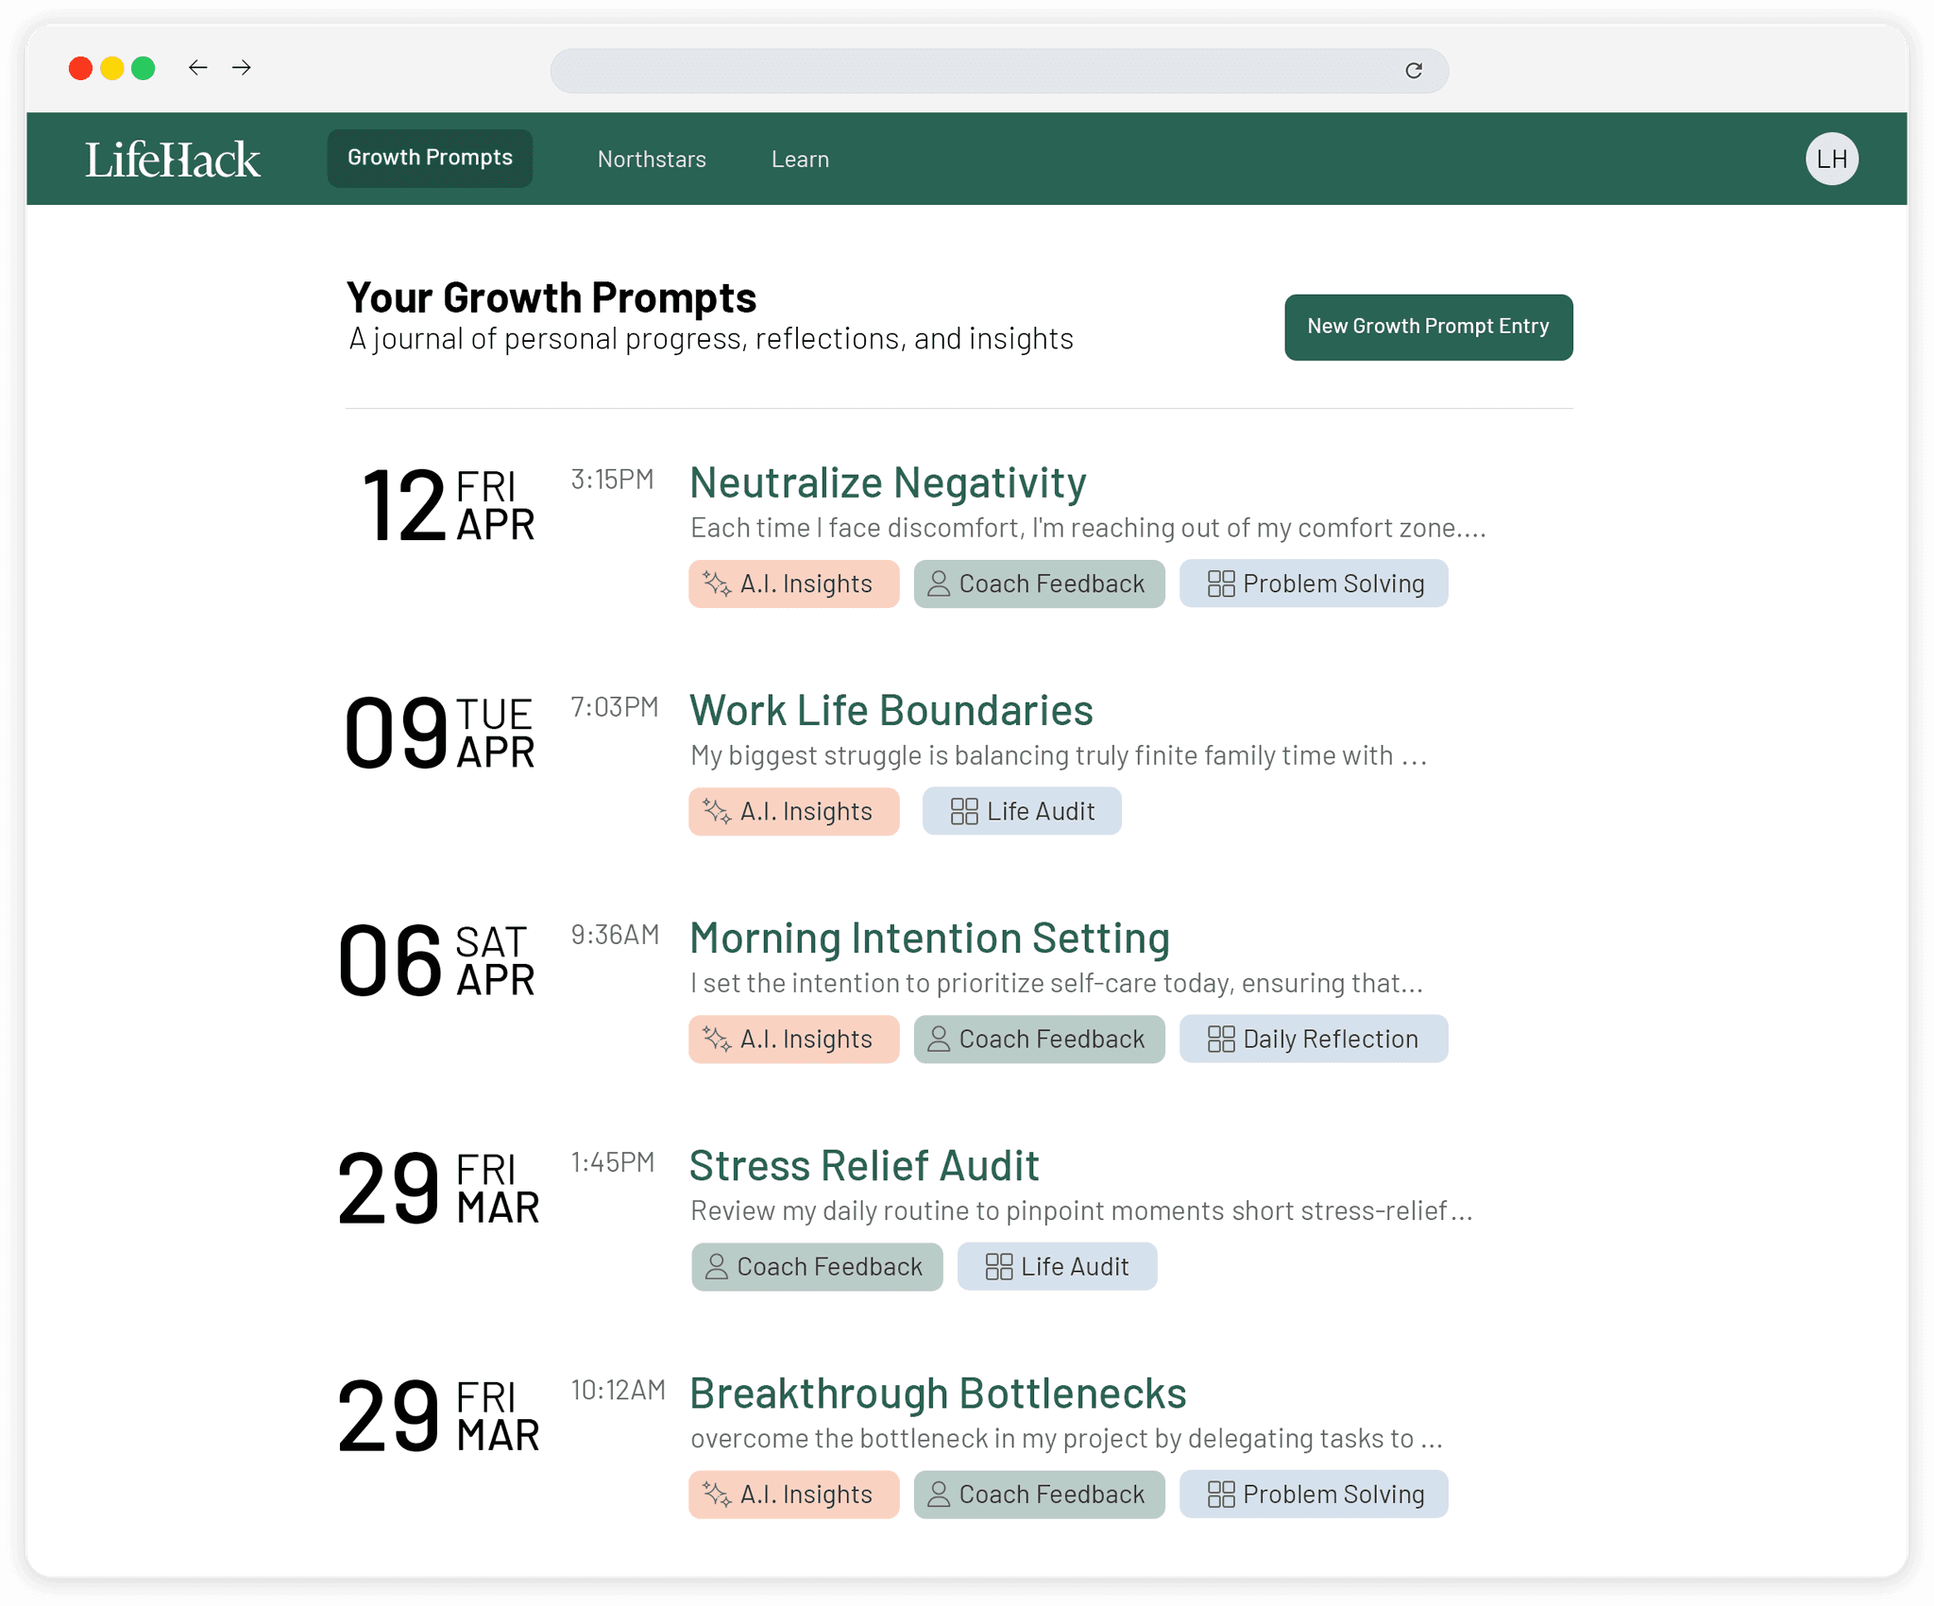1934x1606 pixels.
Task: Switch to the Northstars tab
Action: 652,160
